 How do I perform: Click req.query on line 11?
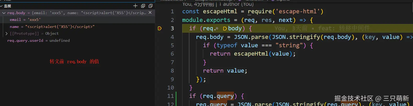(218, 96)
